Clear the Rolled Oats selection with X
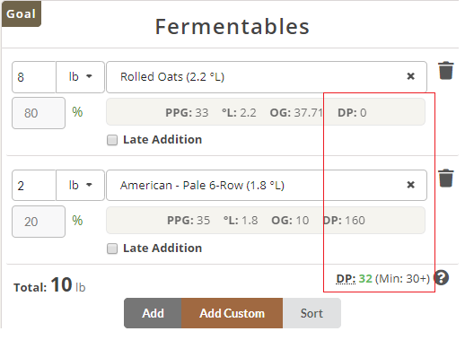Screen dimensions: 465x340 (410, 76)
